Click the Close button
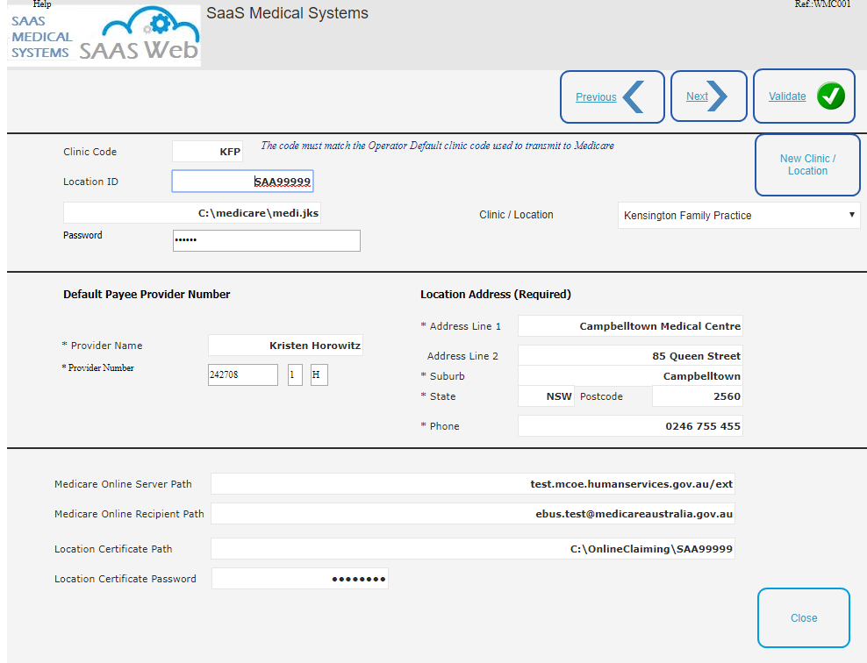Image resolution: width=867 pixels, height=663 pixels. point(804,617)
